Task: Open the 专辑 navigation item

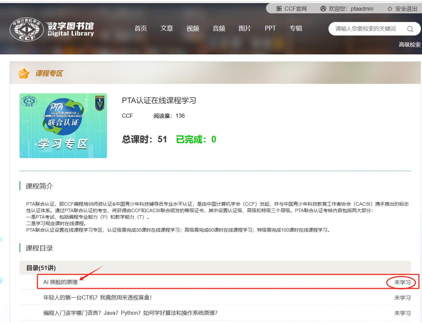Action: click(296, 28)
